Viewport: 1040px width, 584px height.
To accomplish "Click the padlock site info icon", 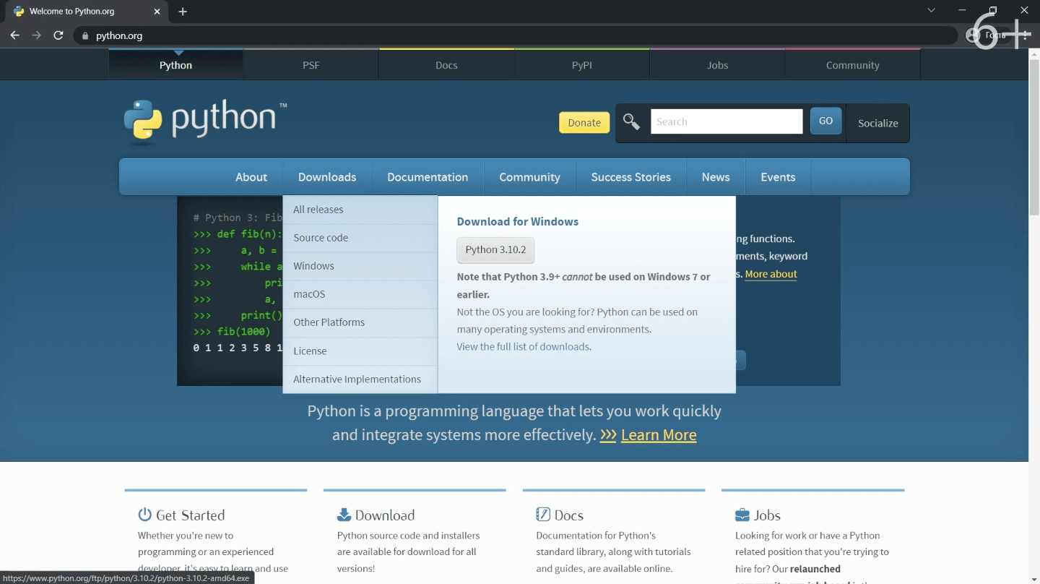I will coord(85,35).
